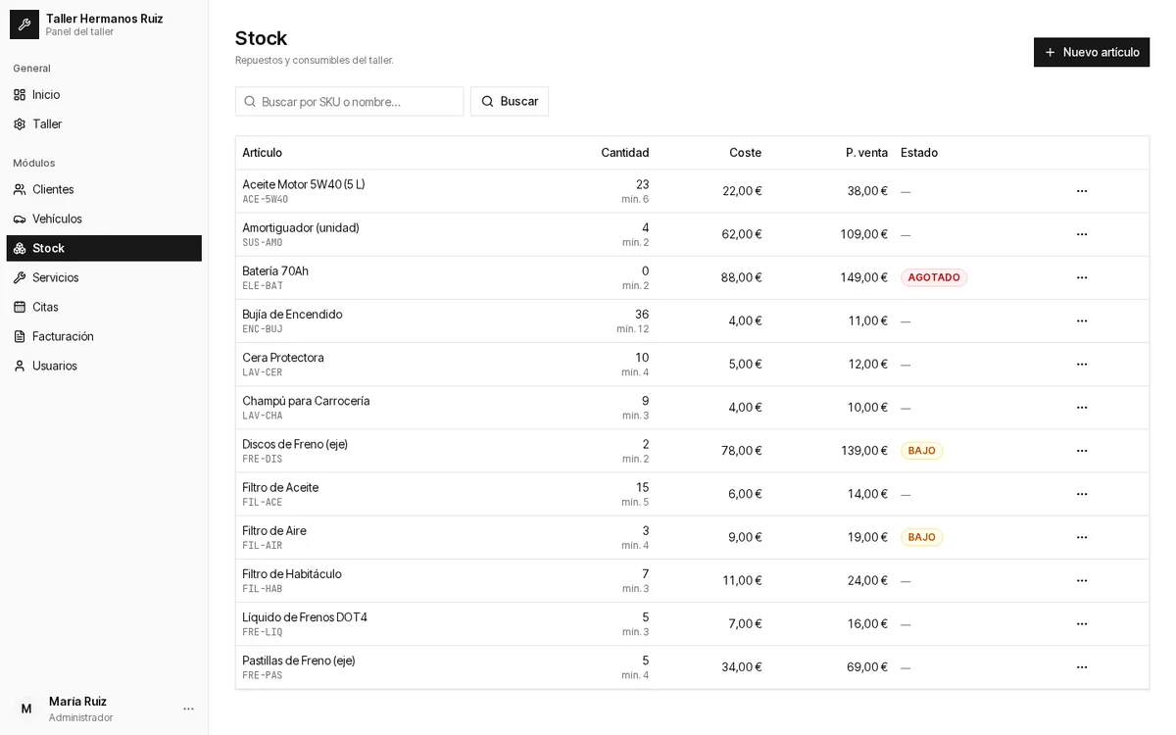Click the Taller Hermanos Ruiz title text
The width and height of the screenshot is (1176, 735).
tap(105, 19)
